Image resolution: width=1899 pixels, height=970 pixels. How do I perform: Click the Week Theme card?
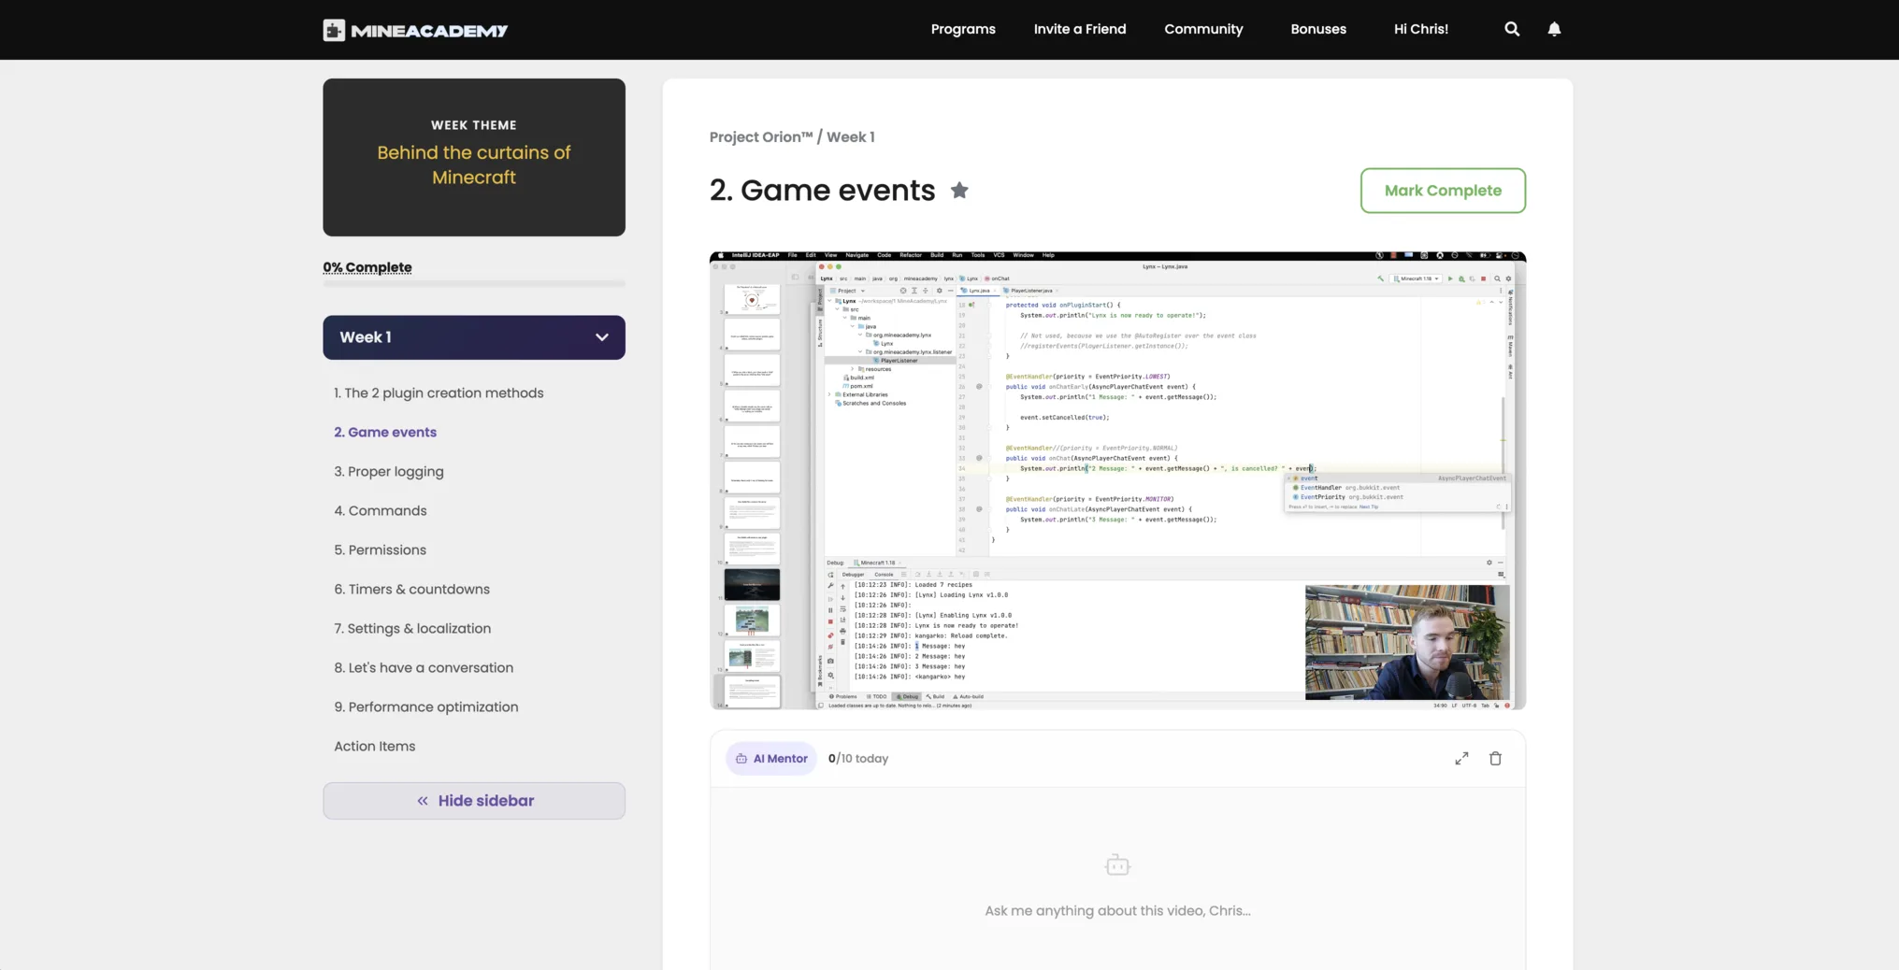click(x=474, y=157)
